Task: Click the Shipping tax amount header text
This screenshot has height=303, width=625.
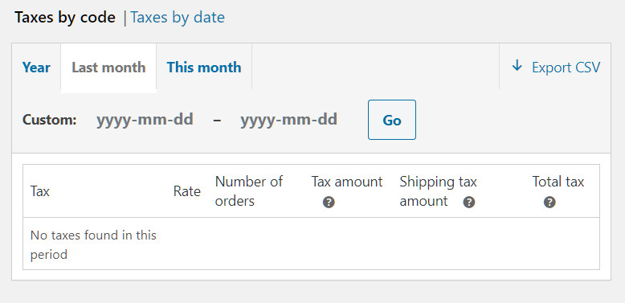Action: 438,191
